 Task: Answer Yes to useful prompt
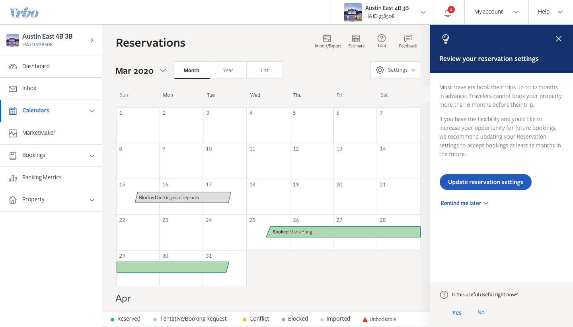(457, 313)
